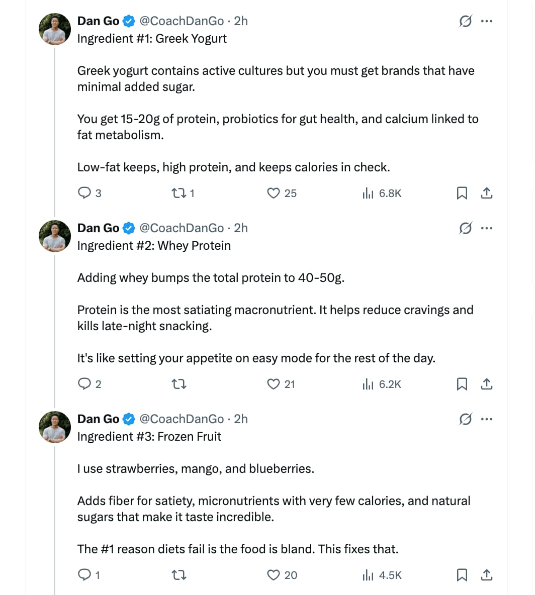Screen dimensions: 535x595
Task: Open Dan Go name on Frozen Fruit tweet
Action: click(x=98, y=419)
